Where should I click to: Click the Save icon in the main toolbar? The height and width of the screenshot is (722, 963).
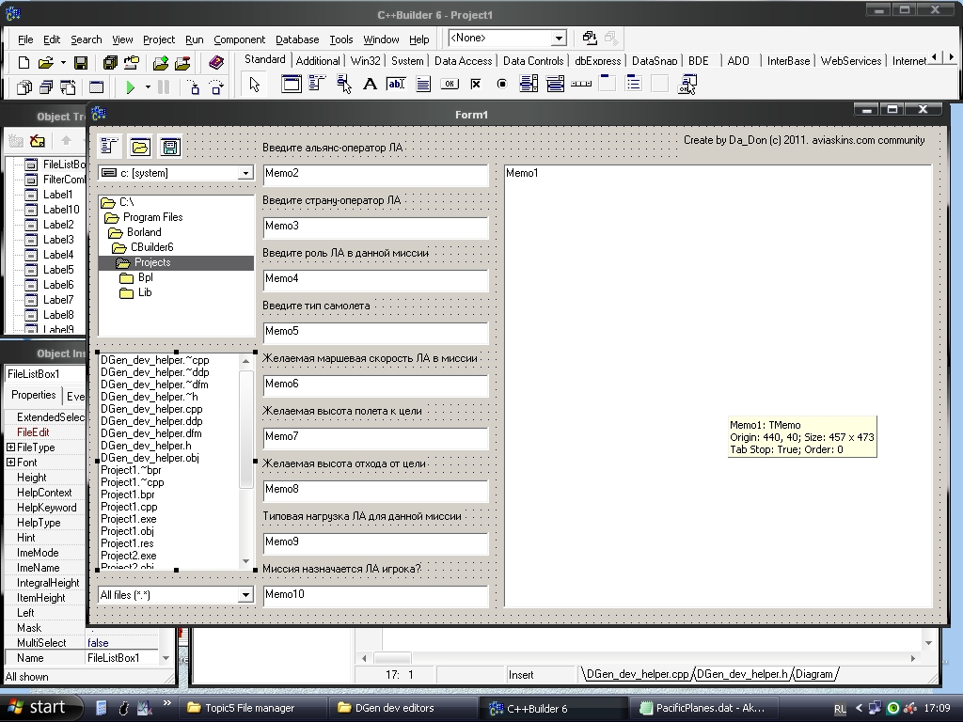[81, 63]
